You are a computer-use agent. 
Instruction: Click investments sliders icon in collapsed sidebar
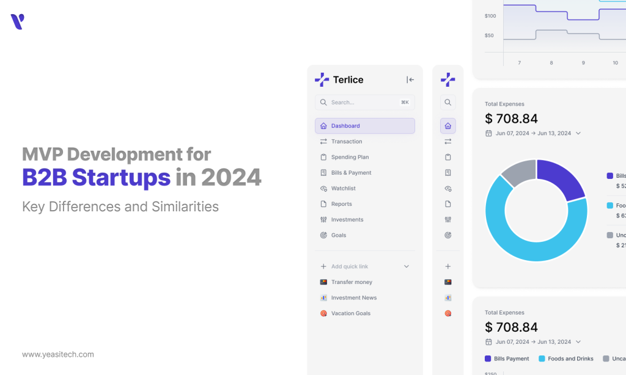pos(448,219)
